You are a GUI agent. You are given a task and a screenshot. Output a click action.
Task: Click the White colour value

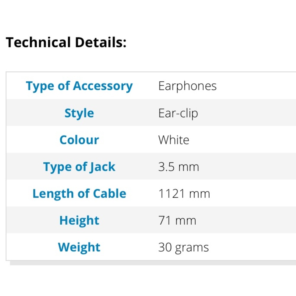174,140
